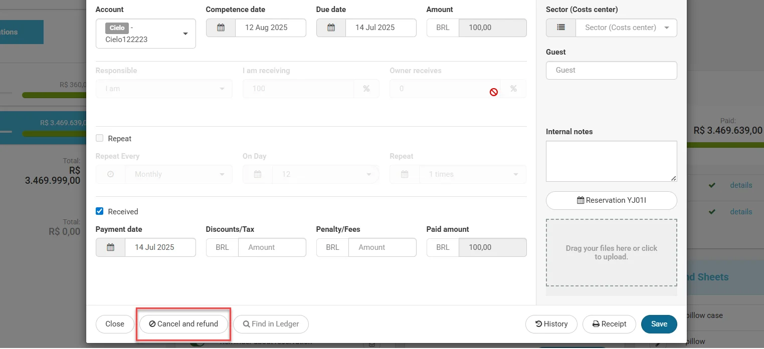
Task: Expand the Sector (Costs center) dropdown
Action: (x=626, y=28)
